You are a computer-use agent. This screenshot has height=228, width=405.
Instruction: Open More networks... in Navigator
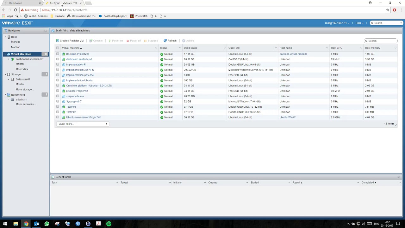(26, 104)
